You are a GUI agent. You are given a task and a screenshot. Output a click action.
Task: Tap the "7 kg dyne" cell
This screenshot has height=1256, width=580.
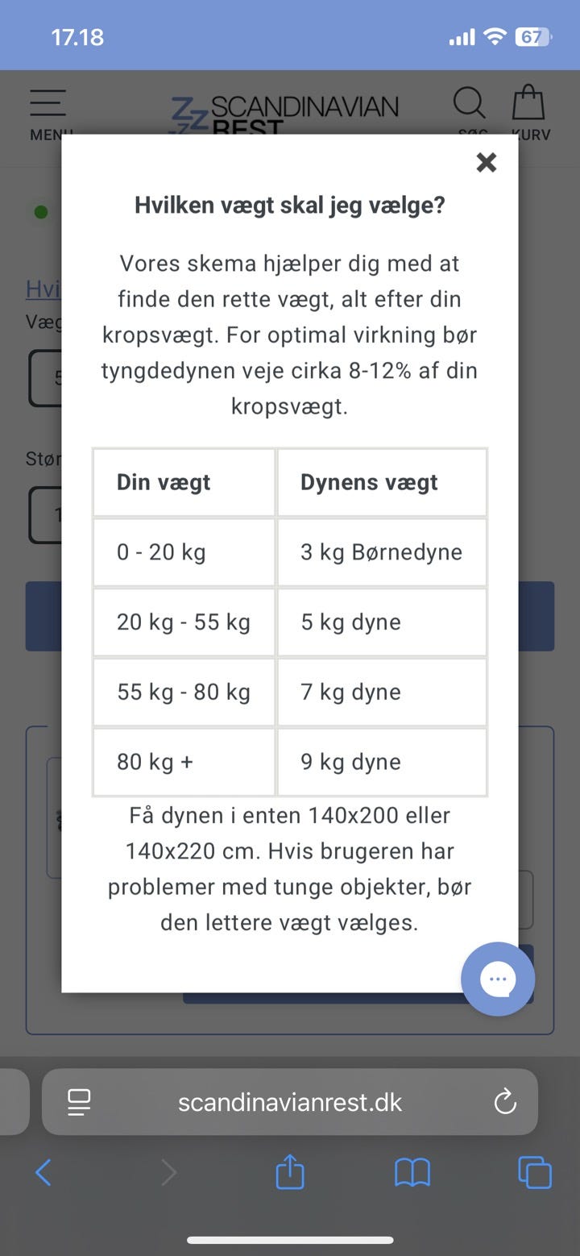[x=382, y=692]
